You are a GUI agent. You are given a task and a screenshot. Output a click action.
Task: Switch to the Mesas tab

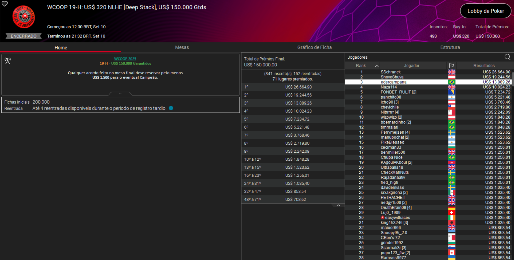182,47
